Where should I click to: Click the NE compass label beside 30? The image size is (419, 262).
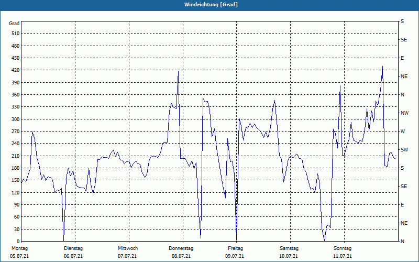pyautogui.click(x=404, y=223)
